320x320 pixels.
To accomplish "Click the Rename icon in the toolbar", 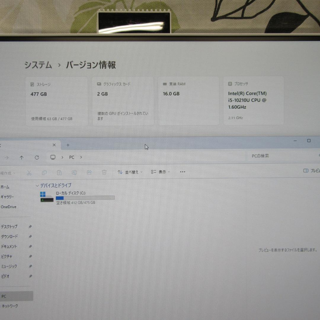I will [x=74, y=172].
